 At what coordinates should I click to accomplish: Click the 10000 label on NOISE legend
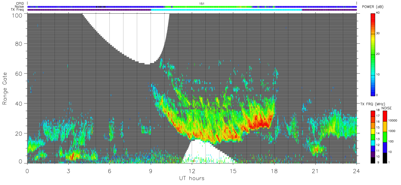[x=393, y=120]
